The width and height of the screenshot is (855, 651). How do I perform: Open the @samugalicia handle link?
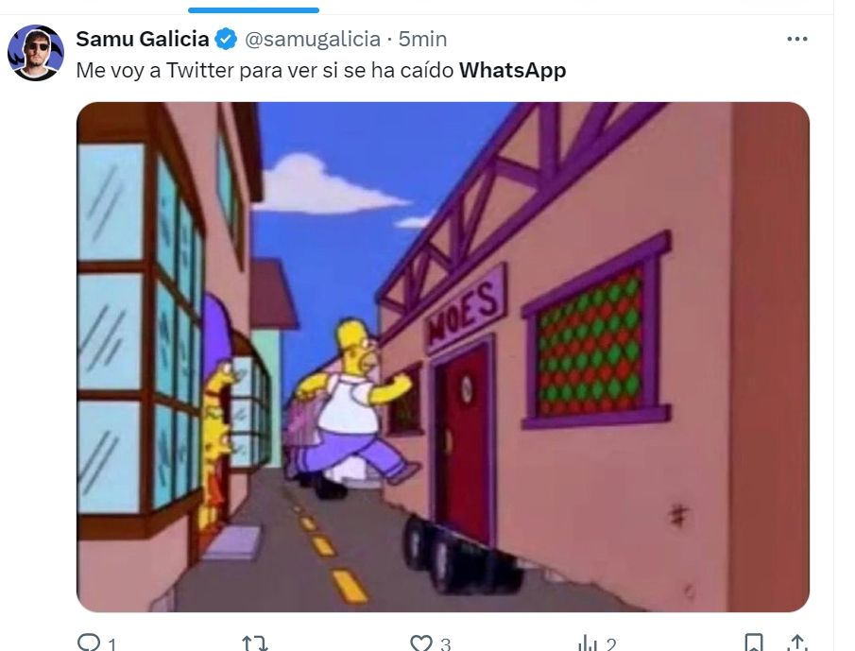coord(313,40)
